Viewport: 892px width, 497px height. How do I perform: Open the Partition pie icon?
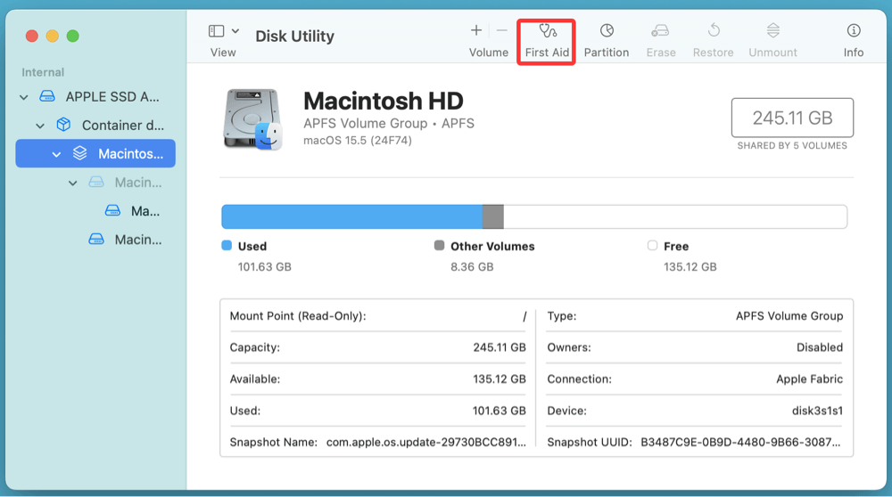[x=607, y=30]
